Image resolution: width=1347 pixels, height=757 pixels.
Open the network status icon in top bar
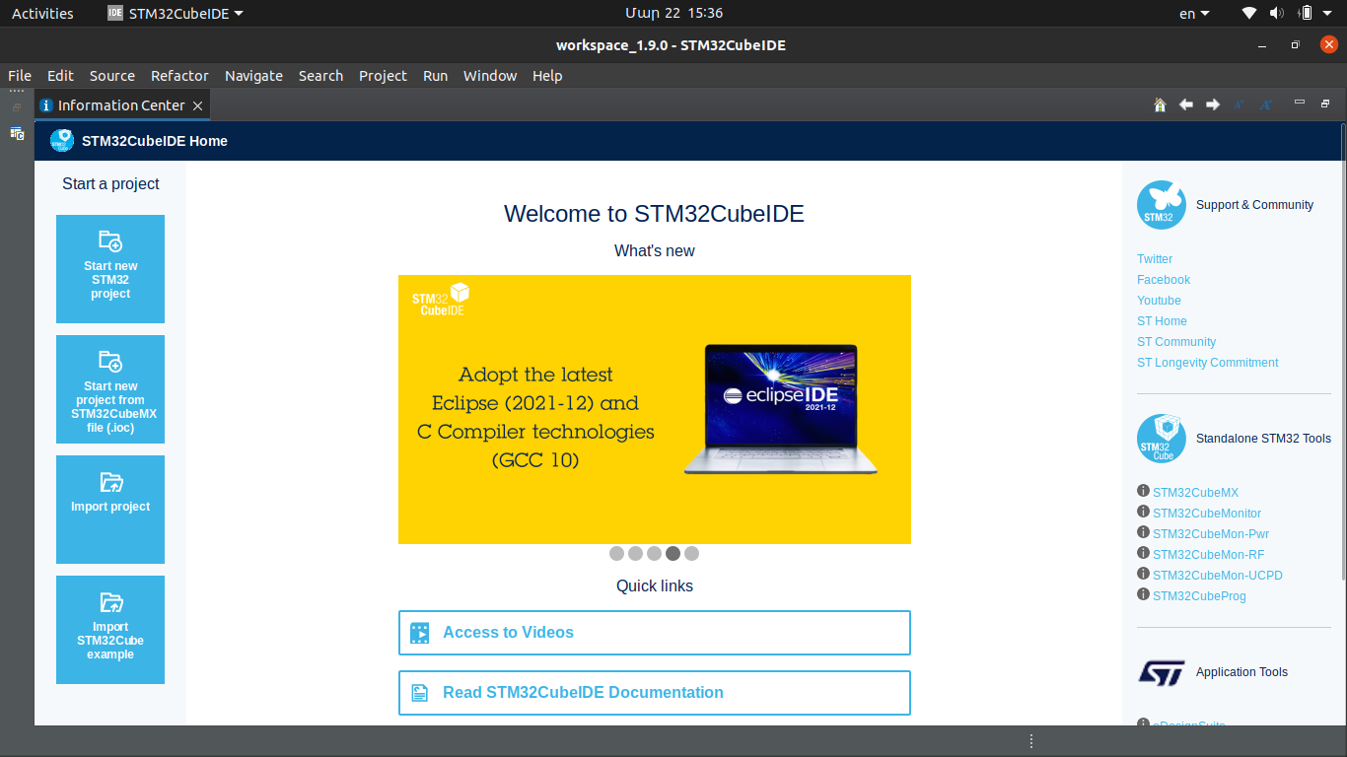(1249, 13)
